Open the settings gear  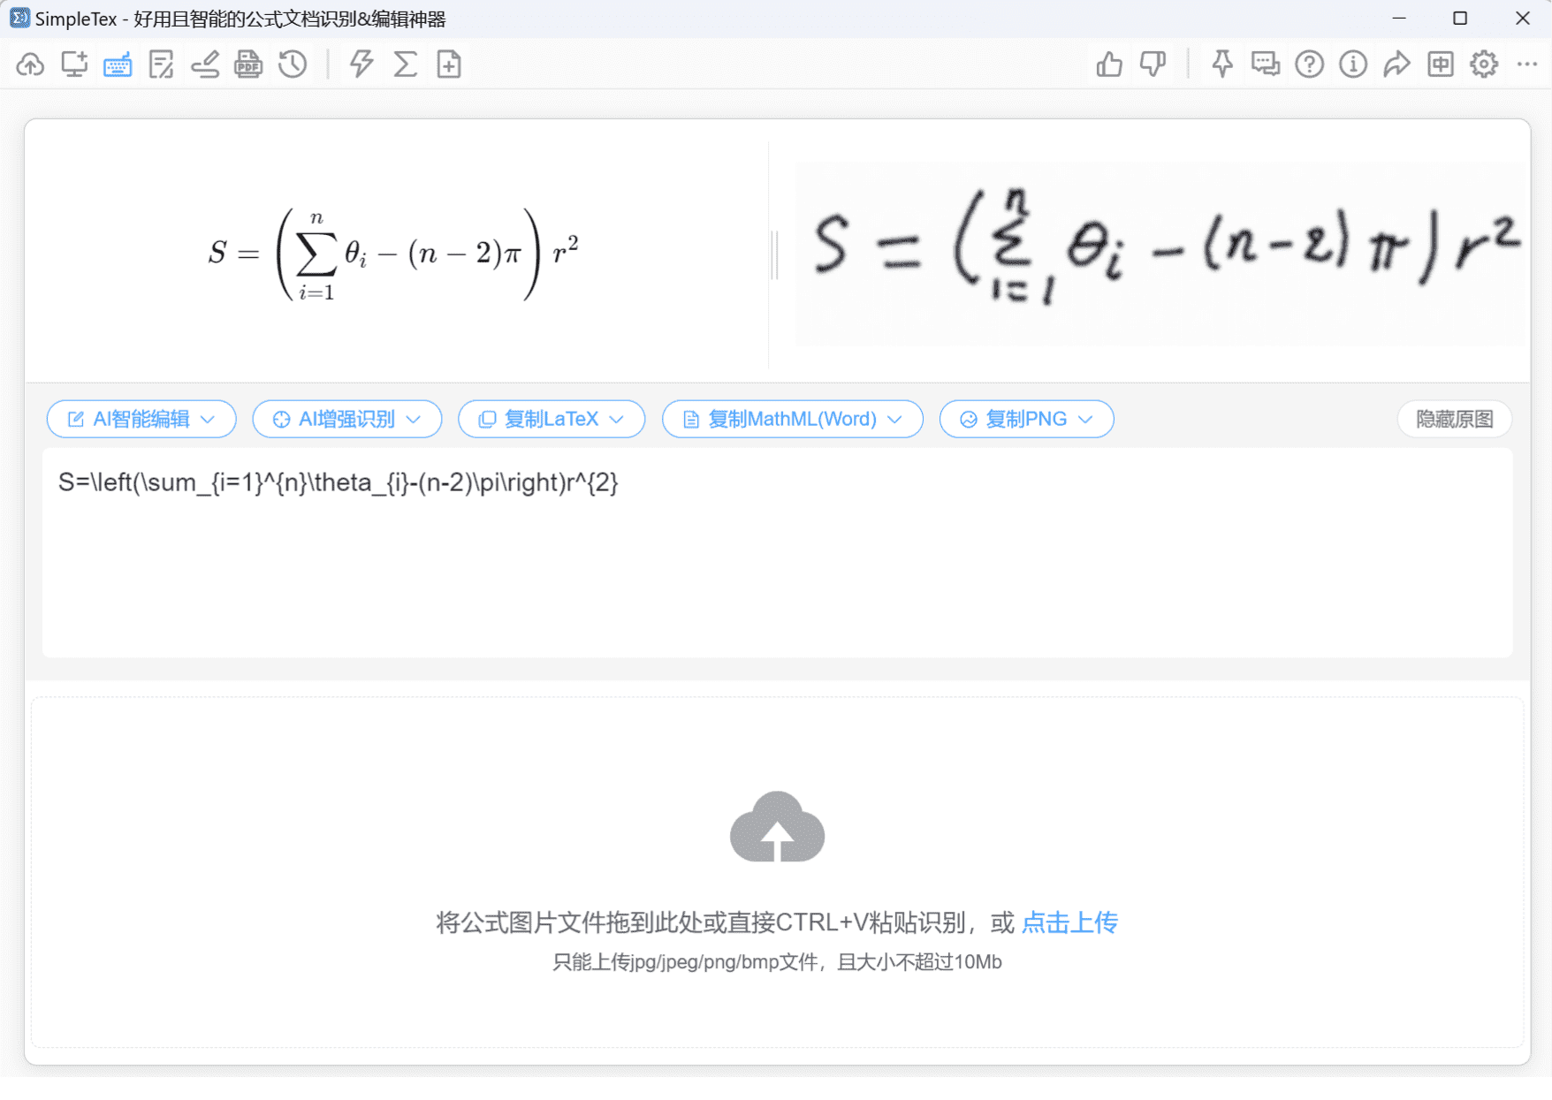click(x=1485, y=64)
